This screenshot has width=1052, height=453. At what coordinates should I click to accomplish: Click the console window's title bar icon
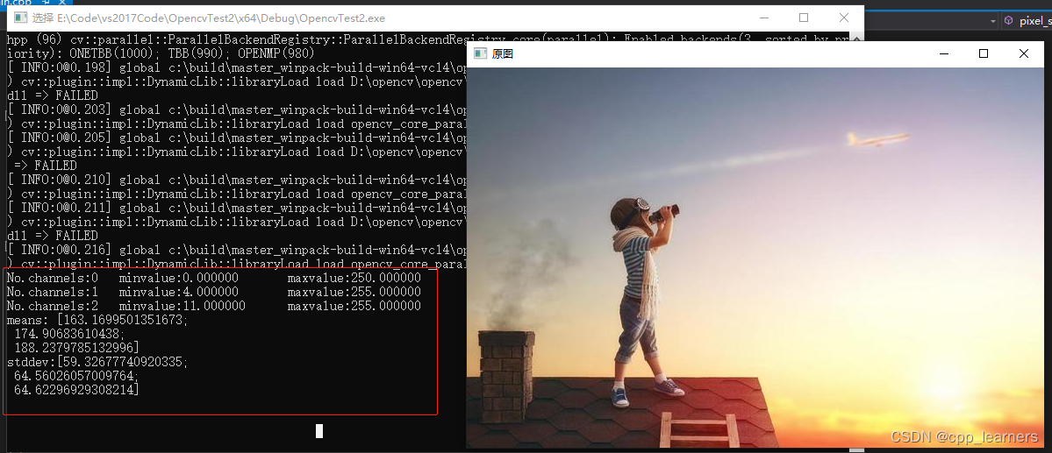click(x=21, y=18)
